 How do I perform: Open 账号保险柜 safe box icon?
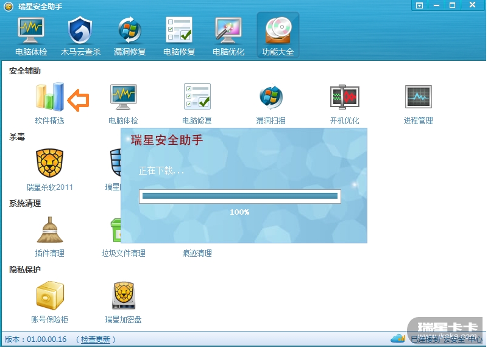tap(50, 296)
